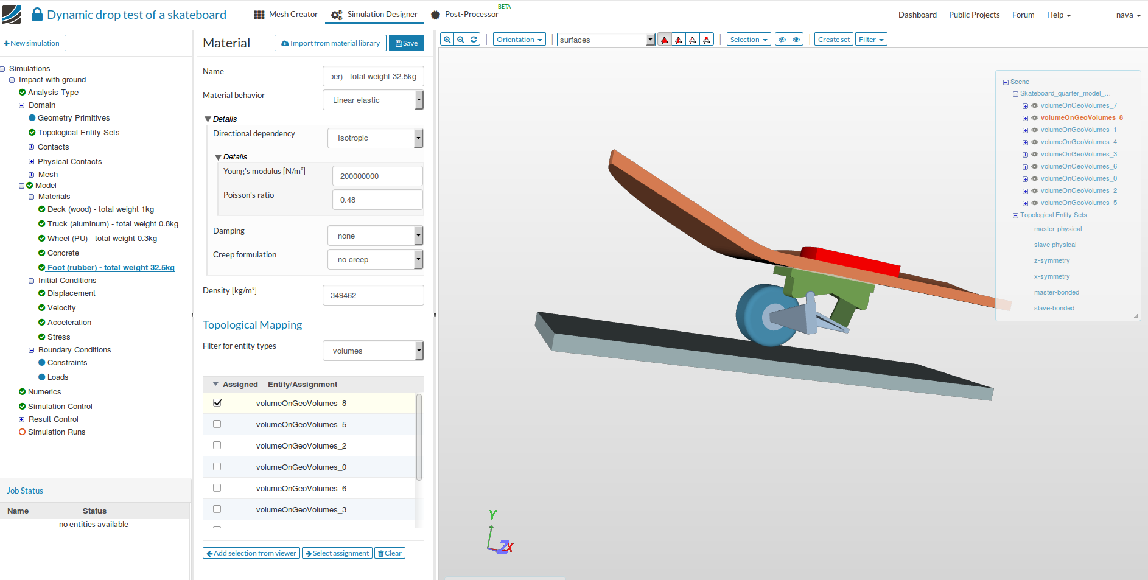Click the Young's modulus input field
The image size is (1148, 580).
pyautogui.click(x=377, y=176)
